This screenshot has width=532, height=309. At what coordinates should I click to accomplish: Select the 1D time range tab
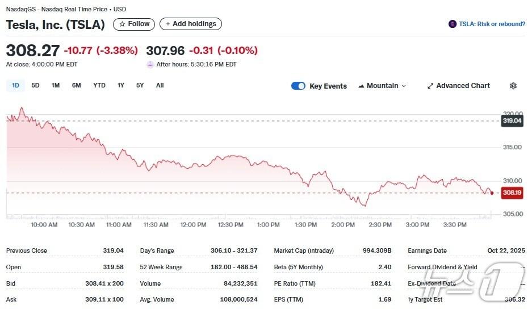tap(15, 85)
